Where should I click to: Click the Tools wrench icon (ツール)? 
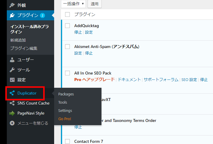(x=12, y=70)
